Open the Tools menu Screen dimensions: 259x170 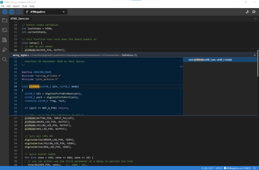[x=24, y=6]
